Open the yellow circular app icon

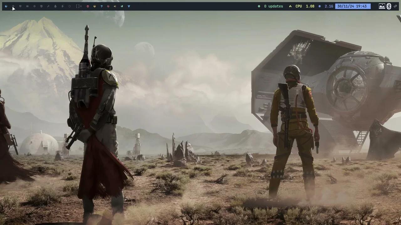tap(95, 6)
